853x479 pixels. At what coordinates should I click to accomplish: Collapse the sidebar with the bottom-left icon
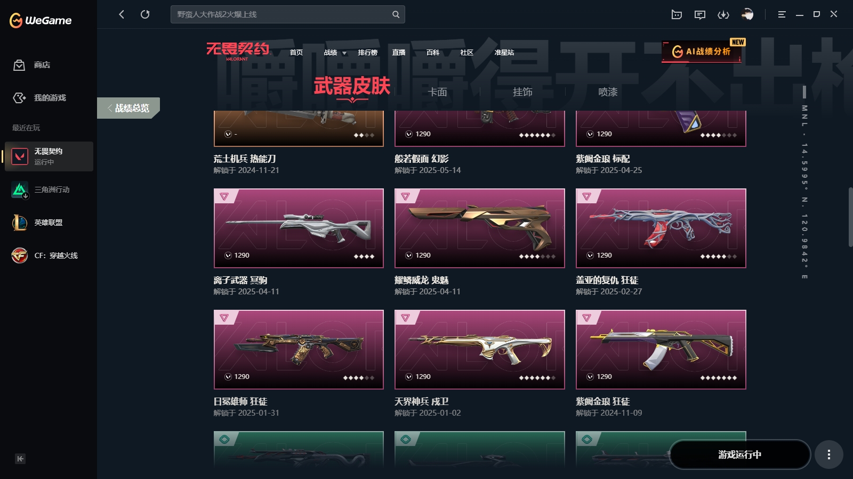tap(20, 459)
